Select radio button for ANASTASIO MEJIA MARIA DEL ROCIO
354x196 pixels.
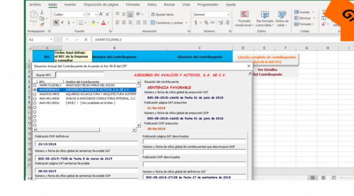pos(35,85)
